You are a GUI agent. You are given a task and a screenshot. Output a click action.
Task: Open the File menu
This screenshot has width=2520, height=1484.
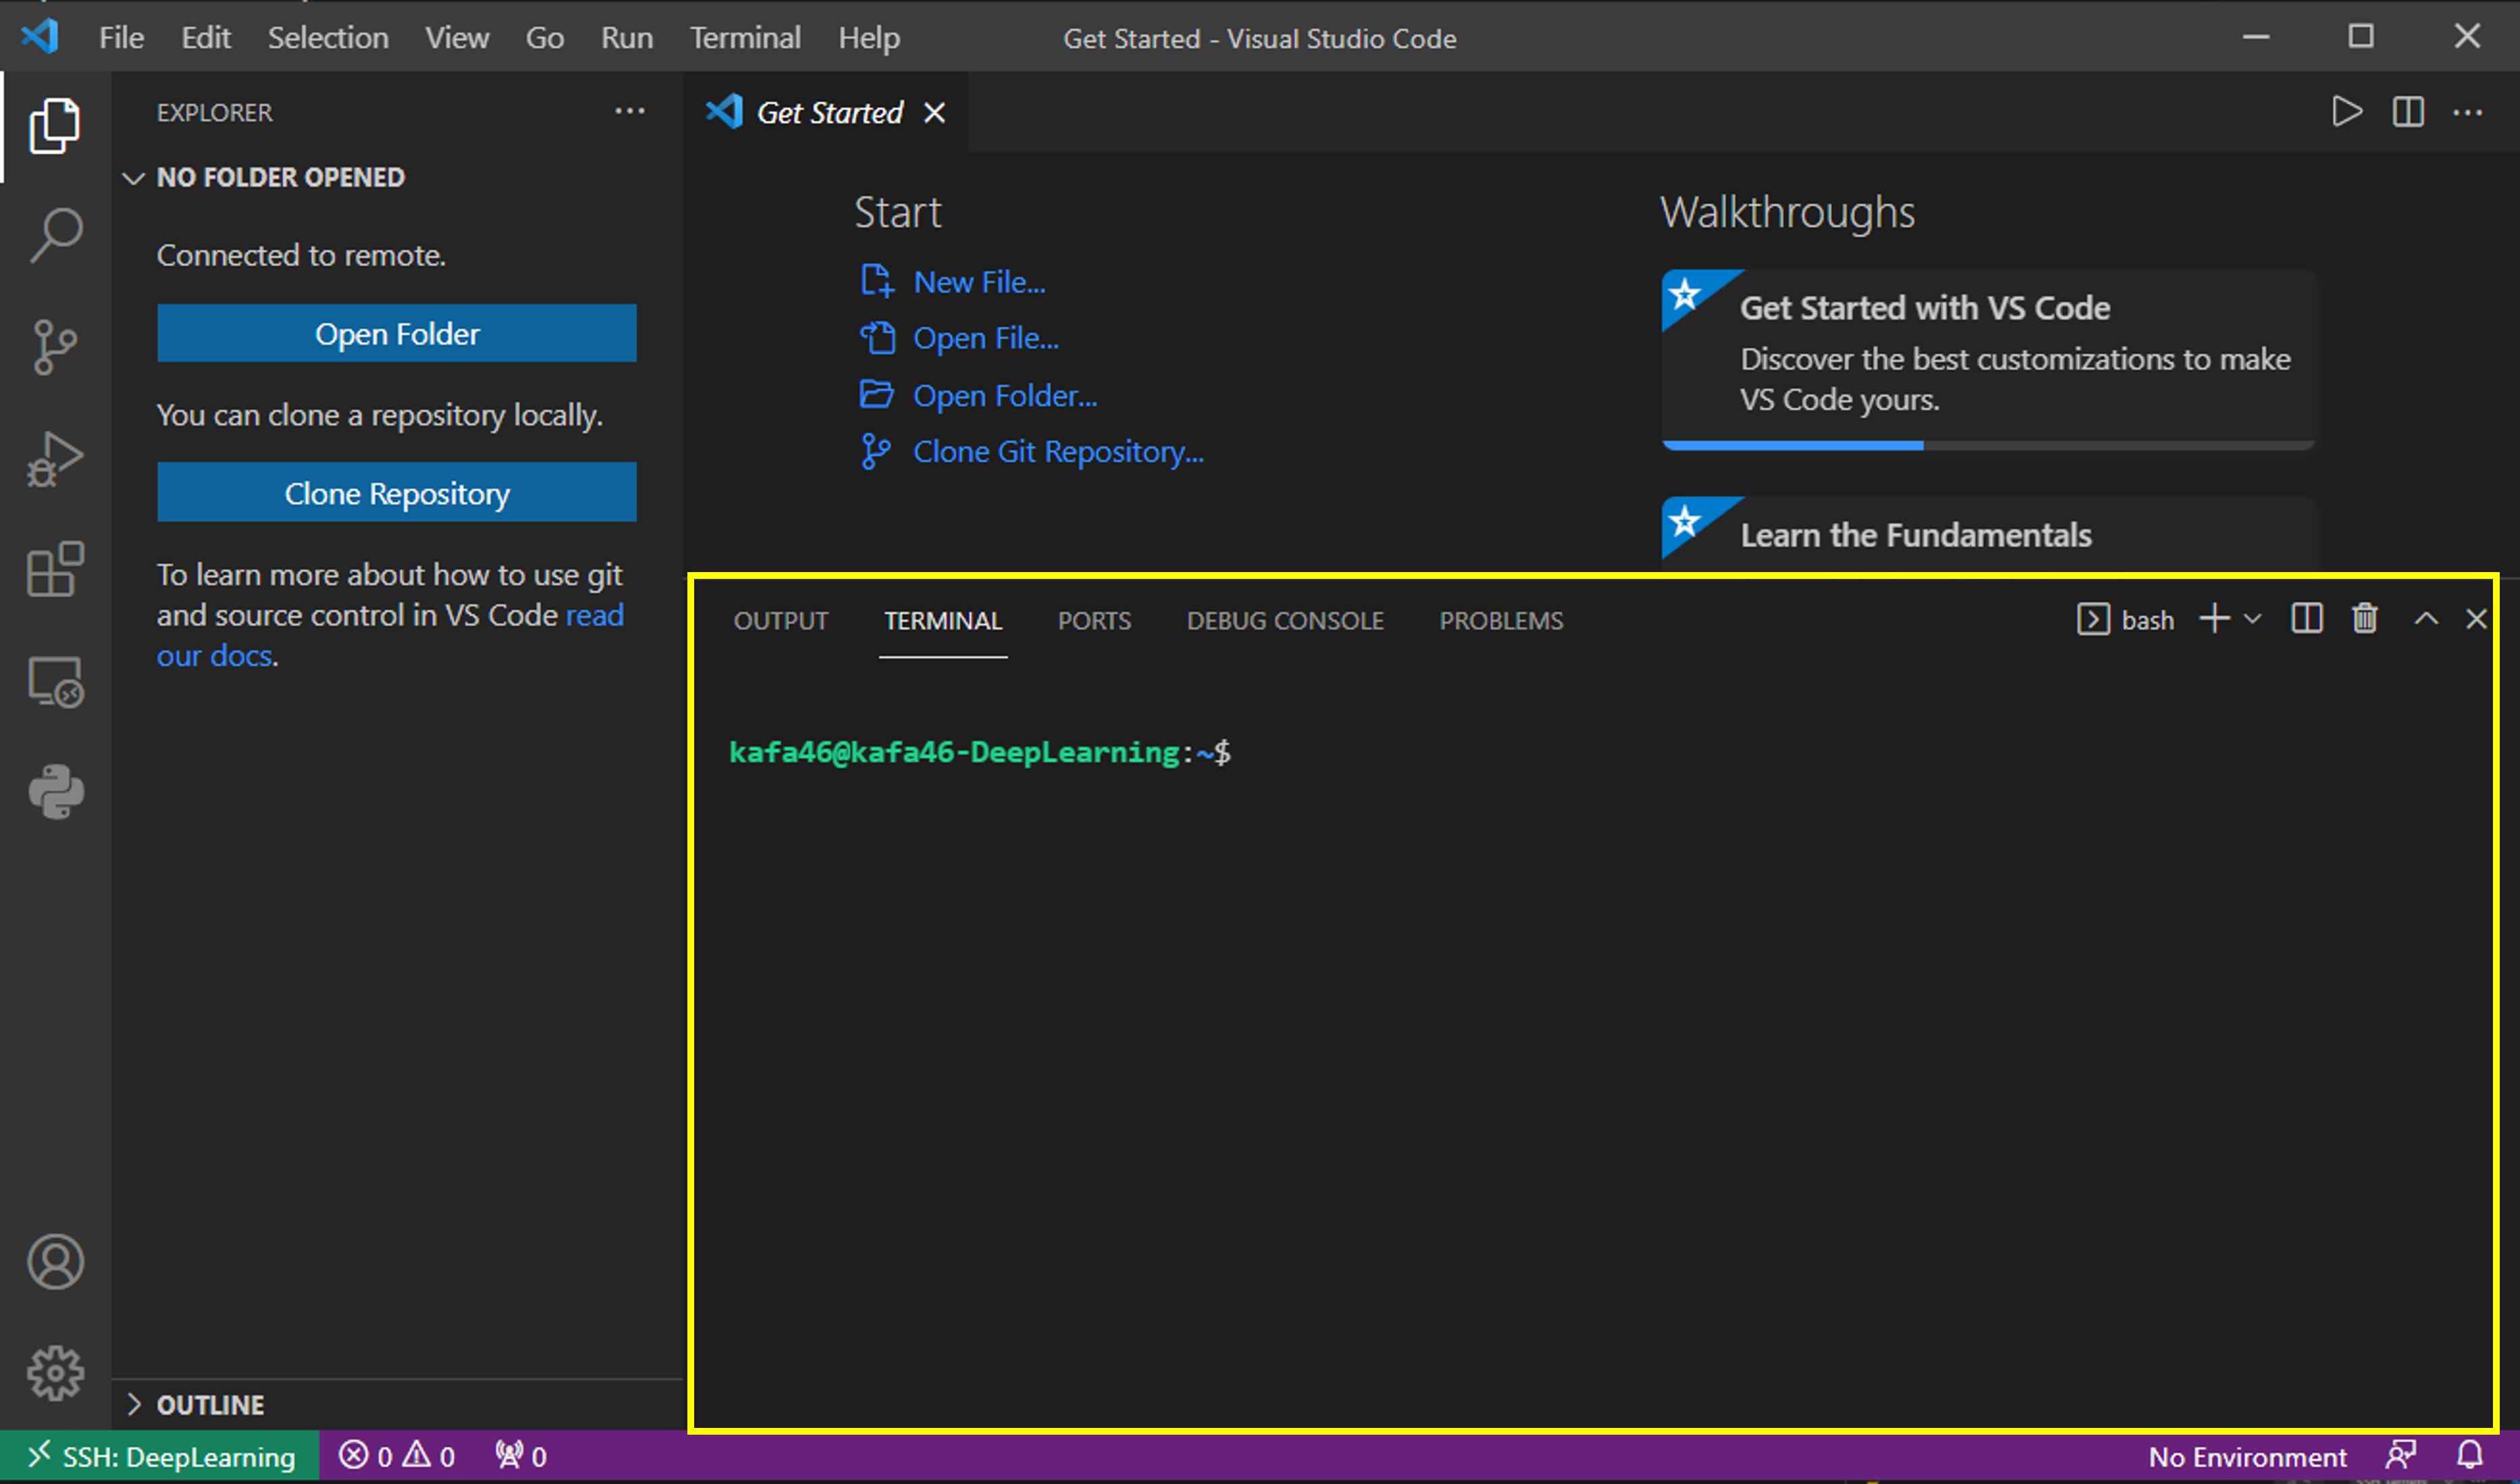121,38
